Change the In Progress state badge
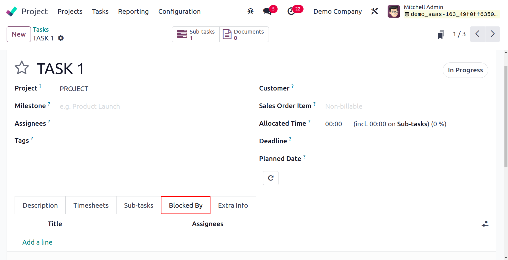 coord(465,70)
